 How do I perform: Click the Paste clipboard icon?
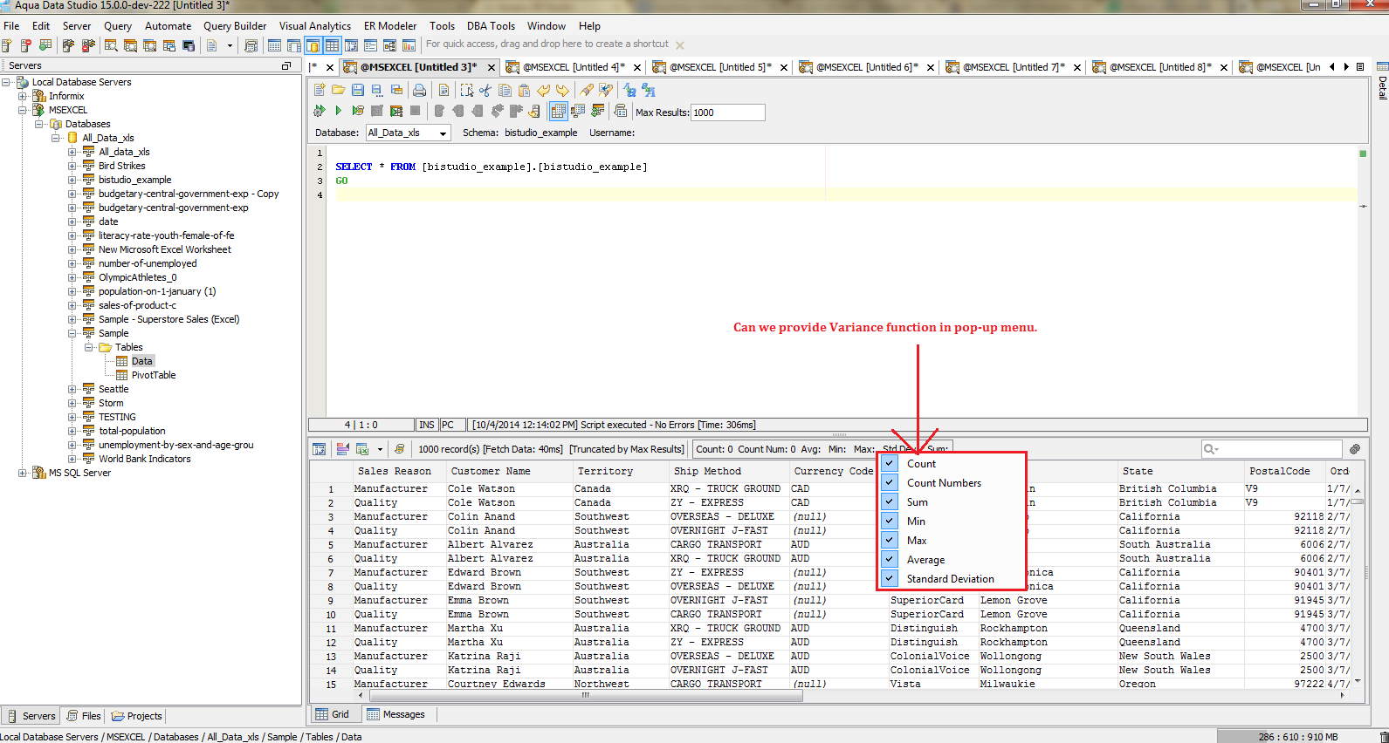click(x=524, y=90)
